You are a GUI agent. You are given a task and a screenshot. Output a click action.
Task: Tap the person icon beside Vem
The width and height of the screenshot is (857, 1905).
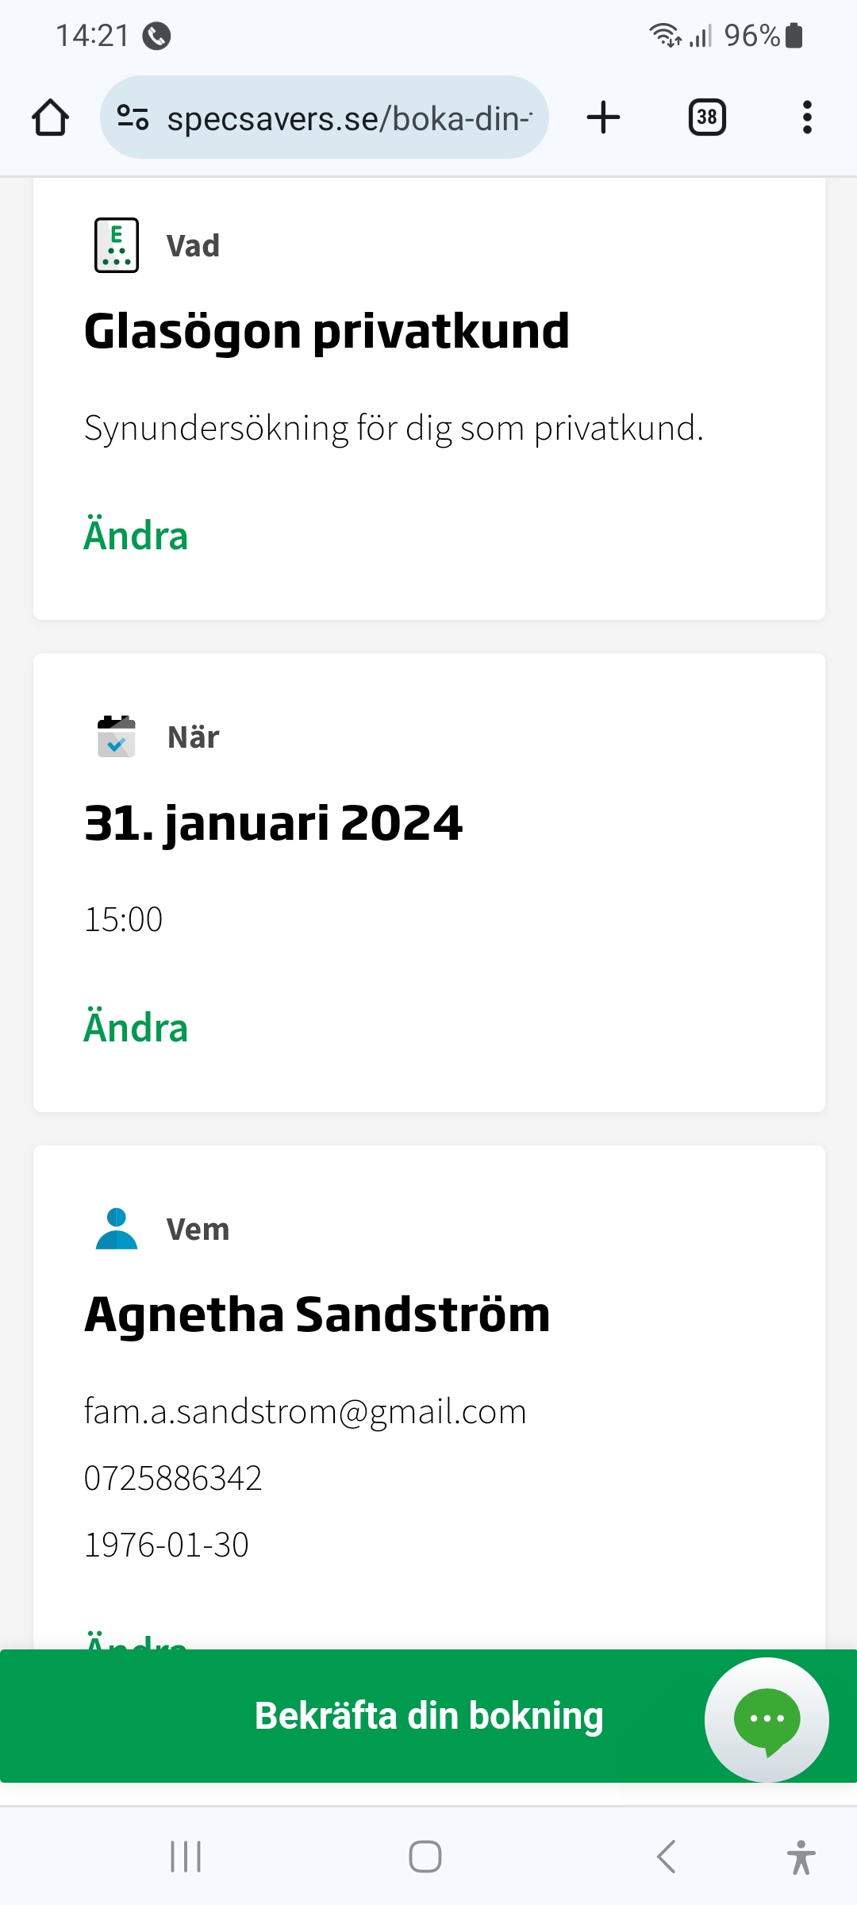pos(117,1229)
